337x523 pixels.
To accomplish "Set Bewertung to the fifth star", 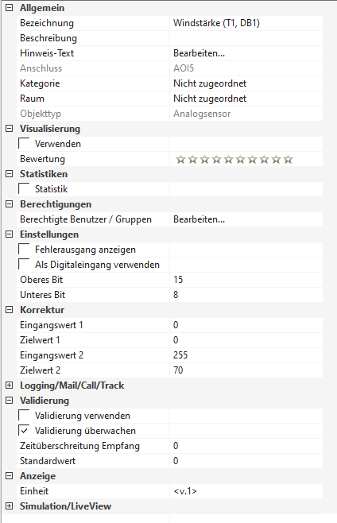I will click(229, 160).
